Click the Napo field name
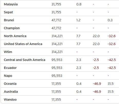The height and width of the screenshot is (104, 119). click(8, 76)
